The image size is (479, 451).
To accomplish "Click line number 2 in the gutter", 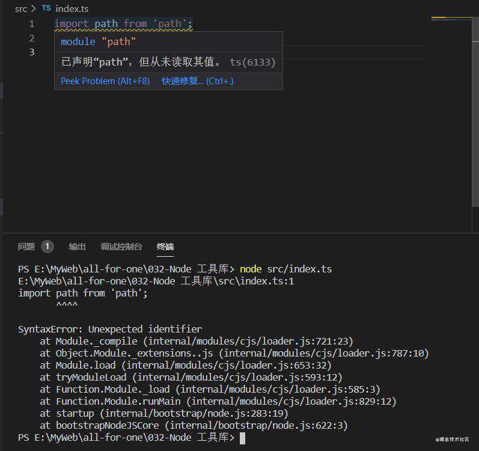I will pyautogui.click(x=32, y=38).
